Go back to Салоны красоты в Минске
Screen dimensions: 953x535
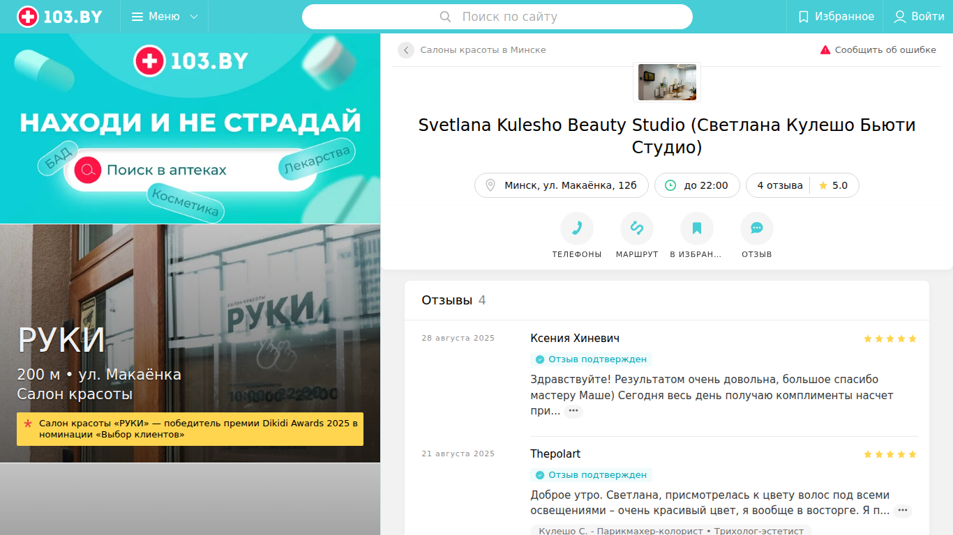(x=483, y=50)
